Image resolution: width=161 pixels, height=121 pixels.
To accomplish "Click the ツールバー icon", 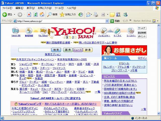I will click(131, 31).
